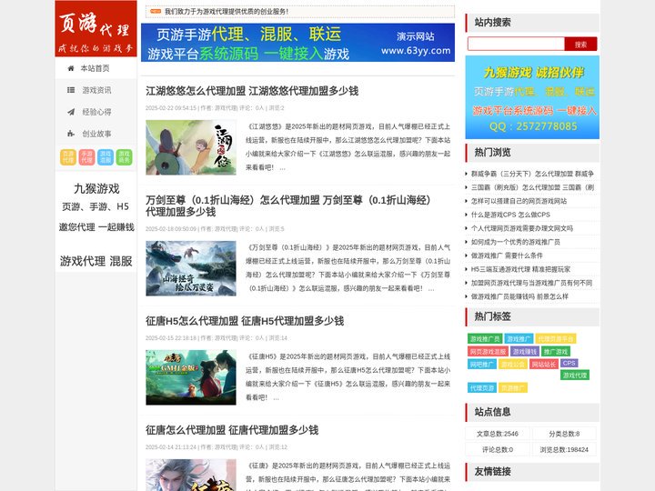
Task: Open 本站首页 menu item
Action: click(x=96, y=68)
